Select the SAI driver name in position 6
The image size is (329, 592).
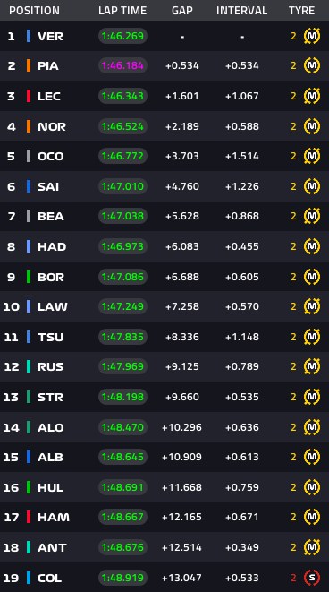pyautogui.click(x=48, y=186)
